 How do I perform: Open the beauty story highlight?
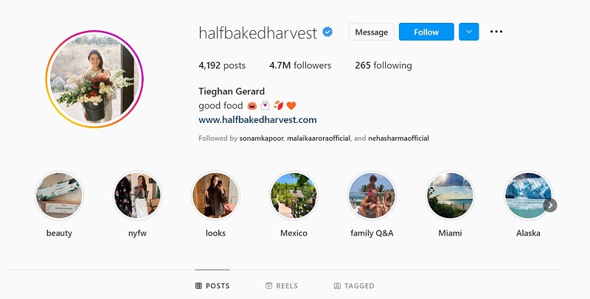click(x=59, y=195)
